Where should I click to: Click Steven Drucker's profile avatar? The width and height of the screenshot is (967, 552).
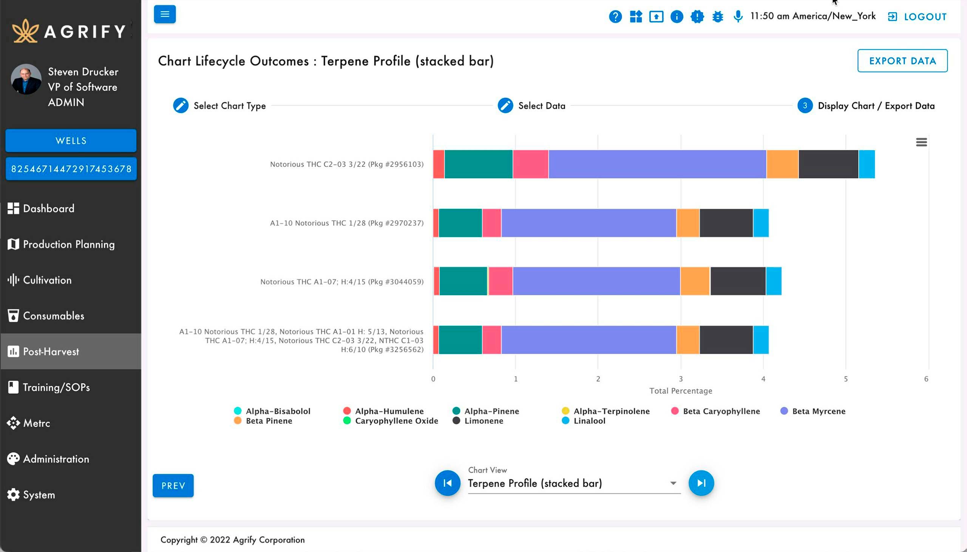click(x=26, y=79)
